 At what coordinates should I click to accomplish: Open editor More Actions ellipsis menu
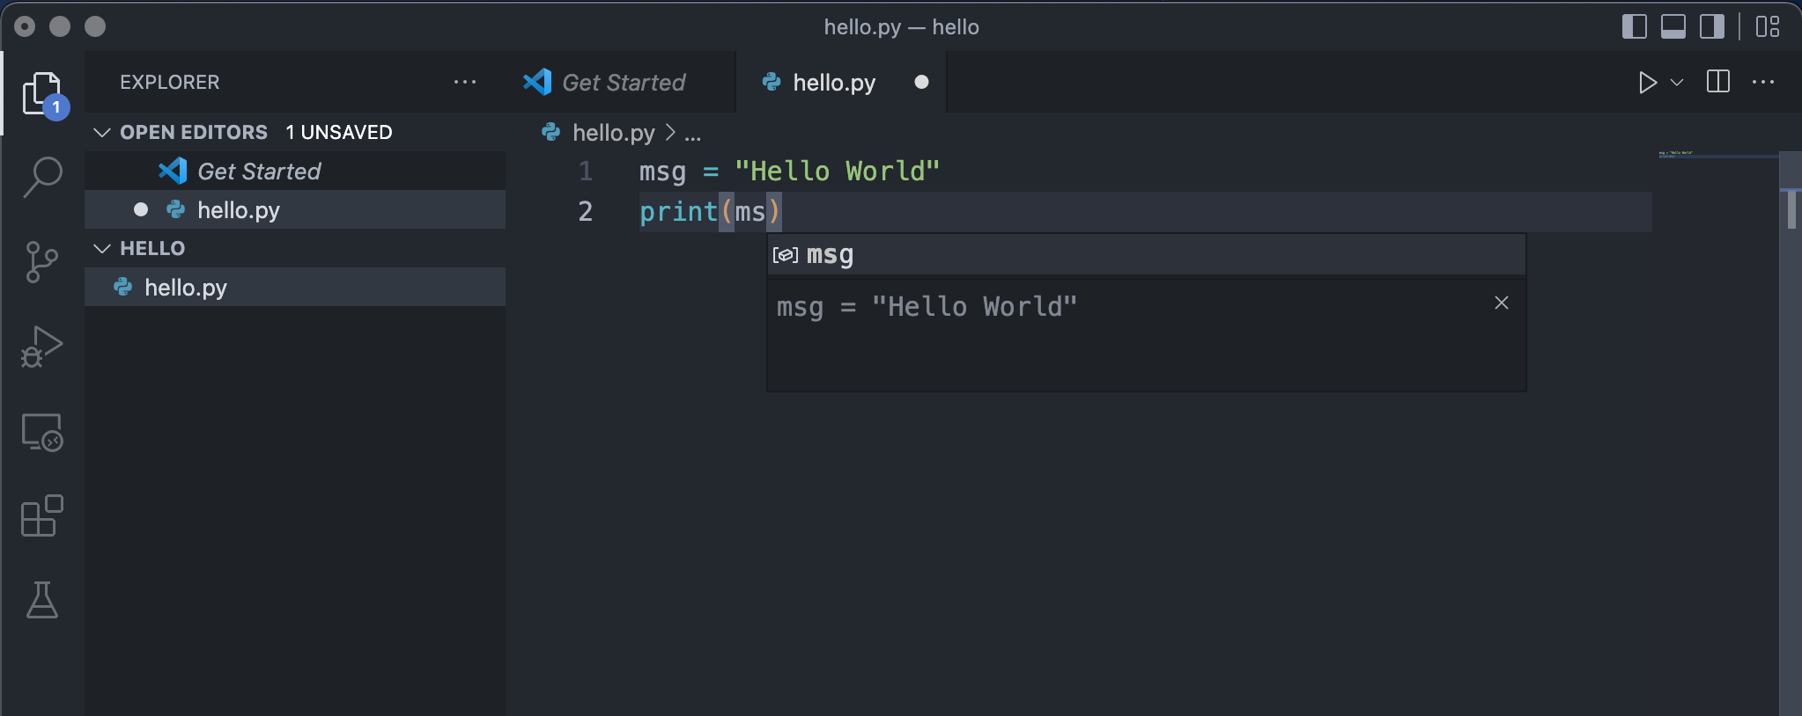click(1763, 82)
